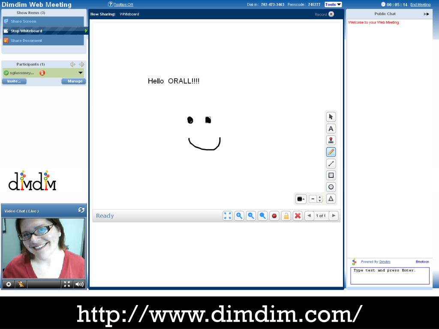Open the Emoticon link
The width and height of the screenshot is (439, 329).
(422, 262)
